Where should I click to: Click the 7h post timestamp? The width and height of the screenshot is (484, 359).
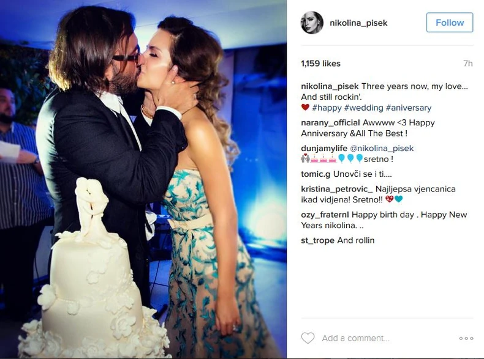[468, 64]
